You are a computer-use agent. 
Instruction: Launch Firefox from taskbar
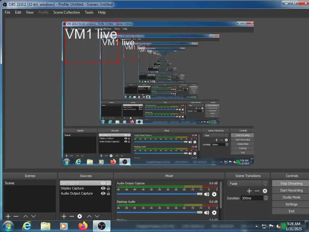point(83,226)
